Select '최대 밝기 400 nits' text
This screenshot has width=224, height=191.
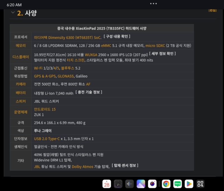coord(139,60)
